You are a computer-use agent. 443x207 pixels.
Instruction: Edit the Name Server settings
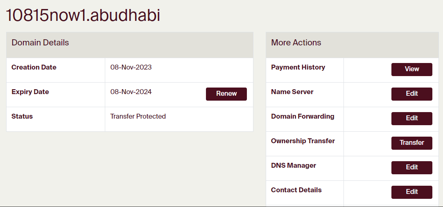[411, 94]
